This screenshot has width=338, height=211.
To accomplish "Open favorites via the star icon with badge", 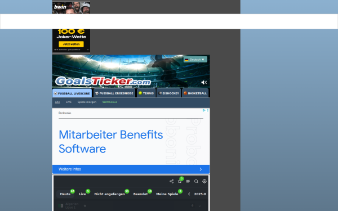I will pyautogui.click(x=180, y=181).
